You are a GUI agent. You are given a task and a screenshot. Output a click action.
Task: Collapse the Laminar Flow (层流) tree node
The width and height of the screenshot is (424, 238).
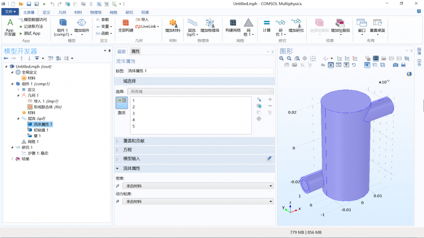tap(18, 119)
